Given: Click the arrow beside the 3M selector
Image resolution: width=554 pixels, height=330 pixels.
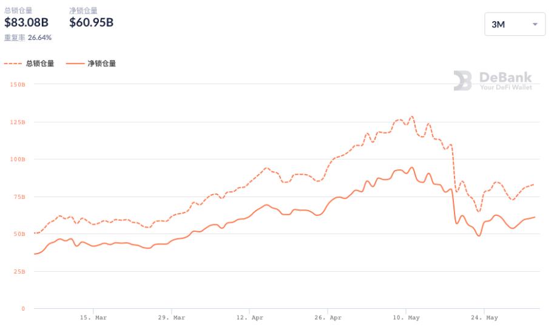Looking at the screenshot, I should (535, 24).
